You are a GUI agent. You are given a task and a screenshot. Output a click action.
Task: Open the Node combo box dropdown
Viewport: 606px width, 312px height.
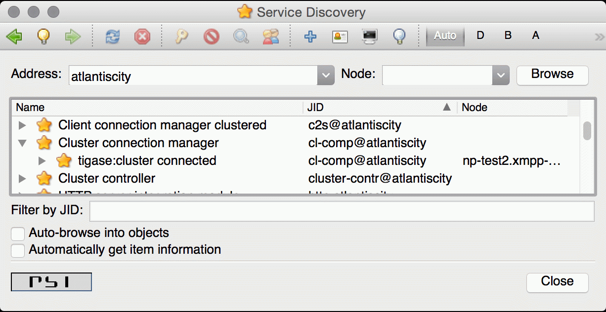tap(501, 76)
